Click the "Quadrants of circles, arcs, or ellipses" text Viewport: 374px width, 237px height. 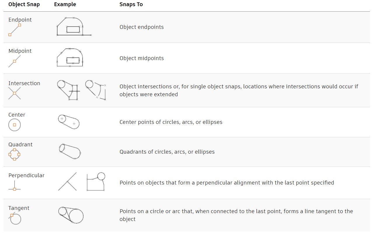pos(167,152)
